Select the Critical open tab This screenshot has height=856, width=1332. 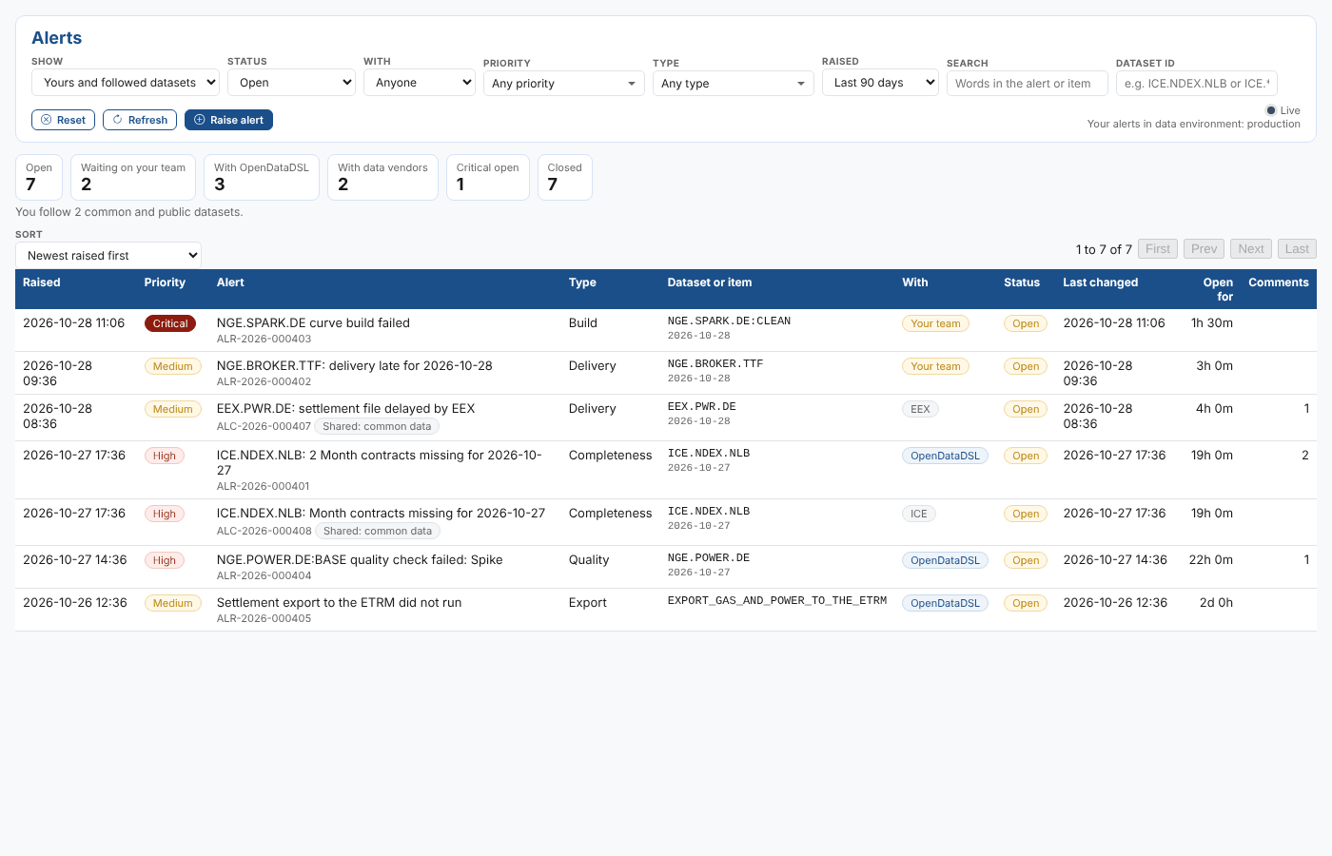point(488,177)
